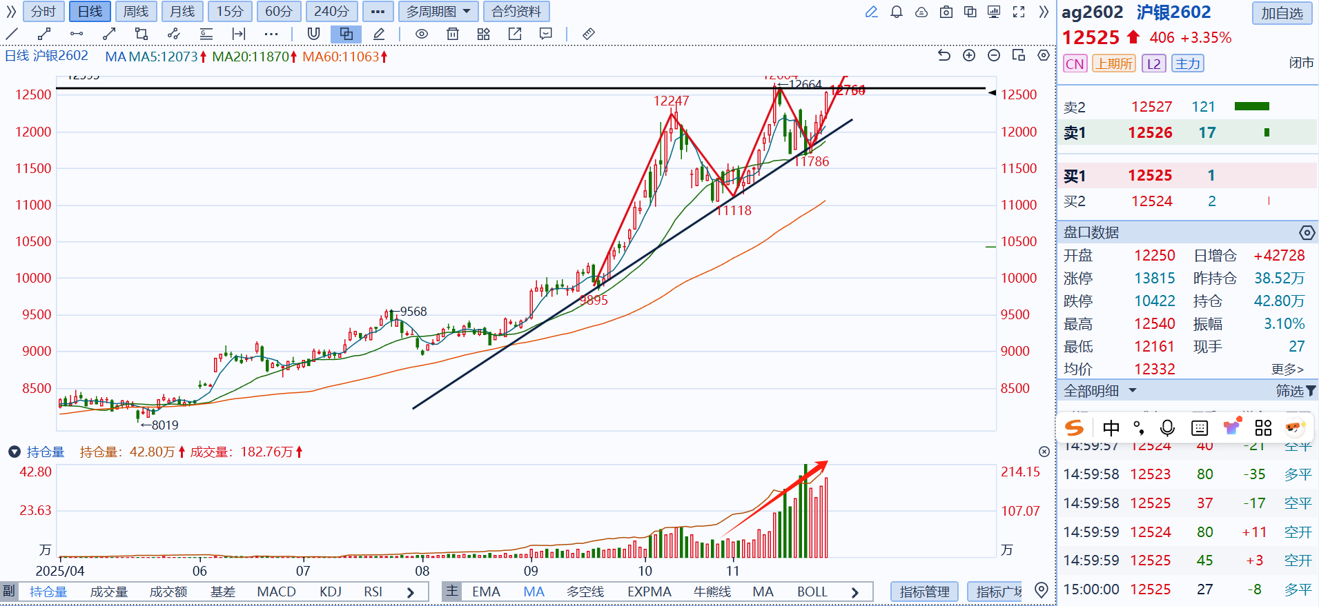Screen dimensions: 1319x606
Task: Enter fullscreen chart mode
Action: coord(1019,12)
